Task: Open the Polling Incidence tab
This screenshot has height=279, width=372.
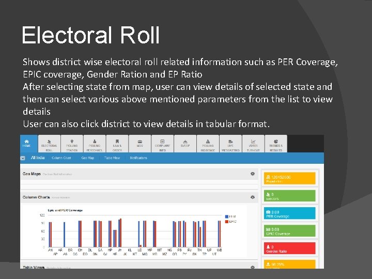Action: [x=208, y=144]
